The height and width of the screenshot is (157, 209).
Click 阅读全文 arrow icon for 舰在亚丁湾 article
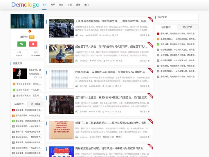click(x=149, y=61)
